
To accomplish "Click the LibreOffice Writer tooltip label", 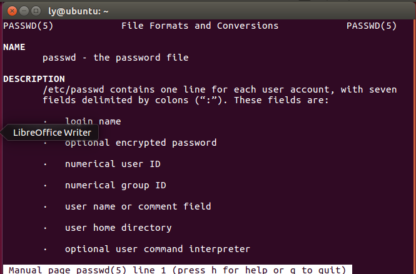I will pos(52,133).
